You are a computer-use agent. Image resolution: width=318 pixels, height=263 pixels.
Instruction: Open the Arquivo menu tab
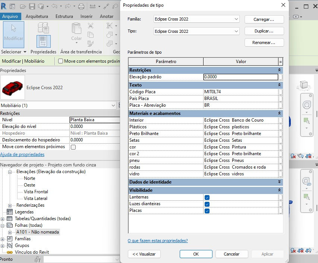[x=10, y=16]
